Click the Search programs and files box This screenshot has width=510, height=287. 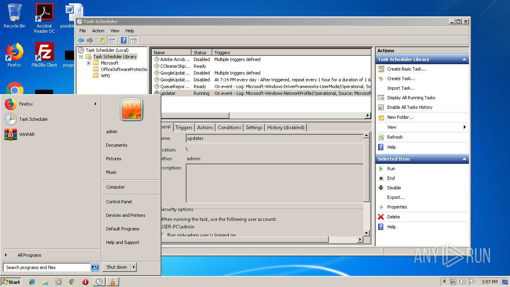[47, 267]
